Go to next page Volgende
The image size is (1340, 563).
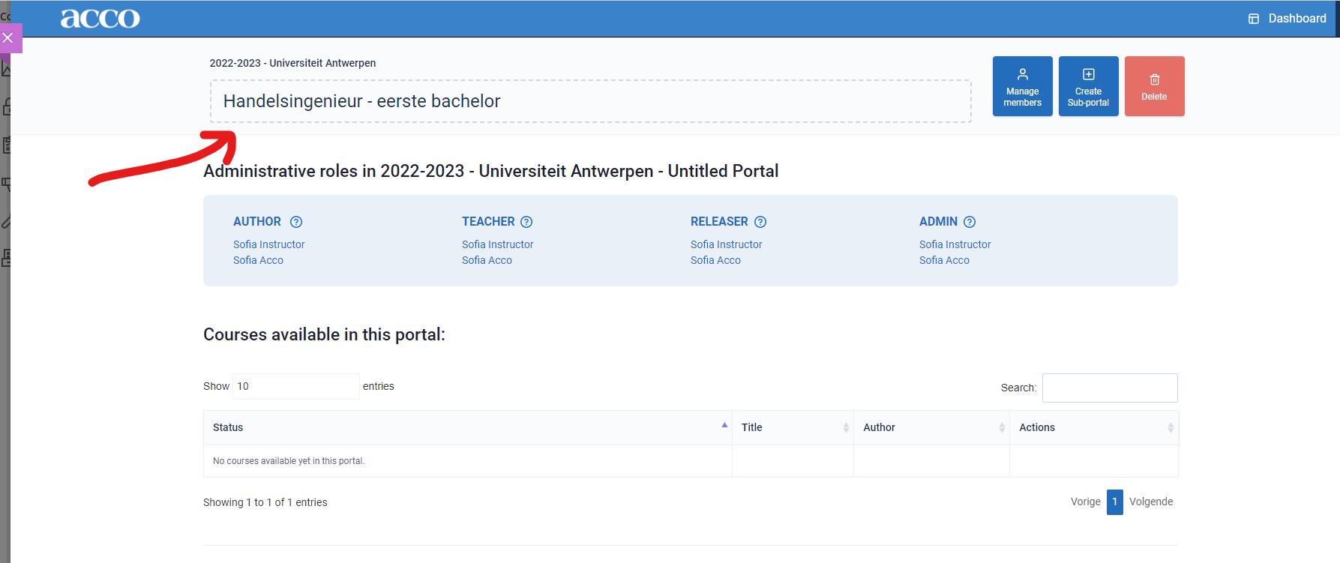pyautogui.click(x=1151, y=502)
